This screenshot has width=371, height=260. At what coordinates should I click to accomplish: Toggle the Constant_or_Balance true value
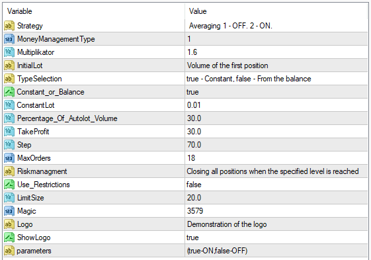point(276,92)
